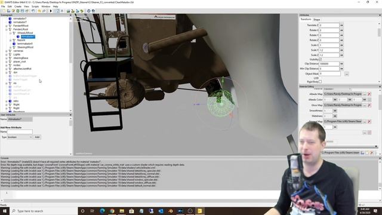Open Blender from the taskbar
The image size is (382, 215).
pyautogui.click(x=171, y=211)
